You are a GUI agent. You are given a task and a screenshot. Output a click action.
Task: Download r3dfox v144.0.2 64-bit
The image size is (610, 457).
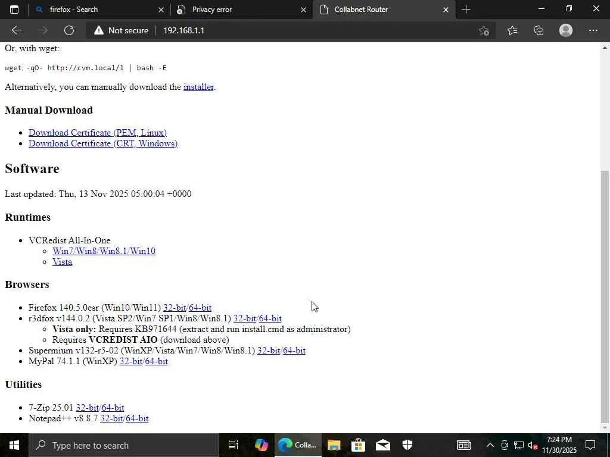[x=270, y=319]
